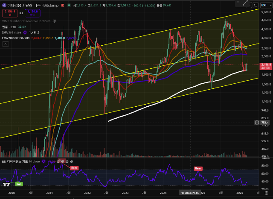Click the 2023 label on time axis
The width and height of the screenshot is (273, 199).
[x=125, y=193]
